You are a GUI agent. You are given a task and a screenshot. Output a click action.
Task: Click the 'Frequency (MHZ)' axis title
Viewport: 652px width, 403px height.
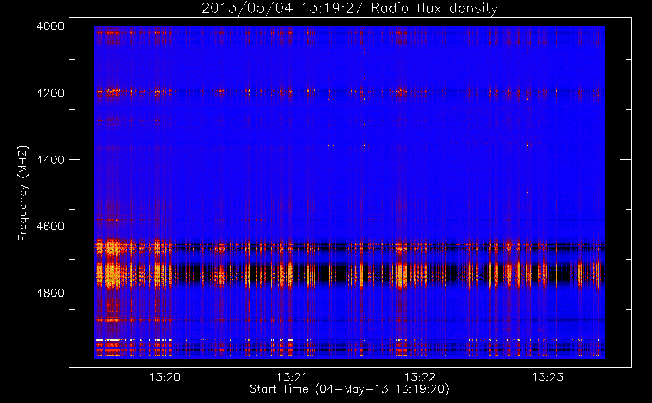tap(23, 193)
